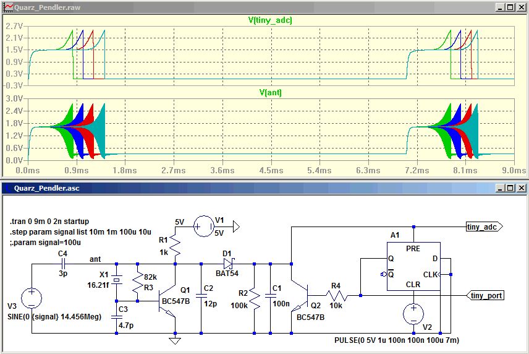
Task: Click the Quarz_Pendler.raw window title icon
Action: click(8, 7)
